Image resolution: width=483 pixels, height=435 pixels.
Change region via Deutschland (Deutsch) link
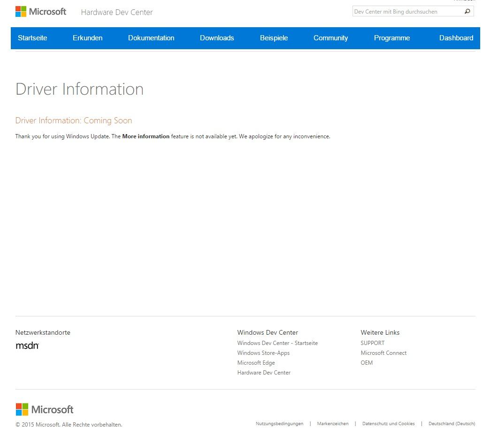pos(452,424)
